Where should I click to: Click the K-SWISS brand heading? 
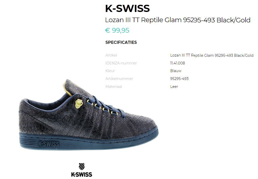[x=127, y=8]
